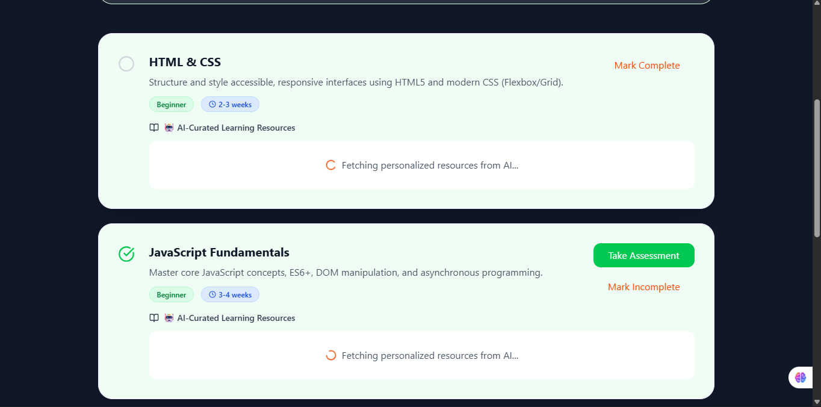Click the Beginner badge on JavaScript Fundamentals
This screenshot has width=821, height=407.
click(172, 295)
